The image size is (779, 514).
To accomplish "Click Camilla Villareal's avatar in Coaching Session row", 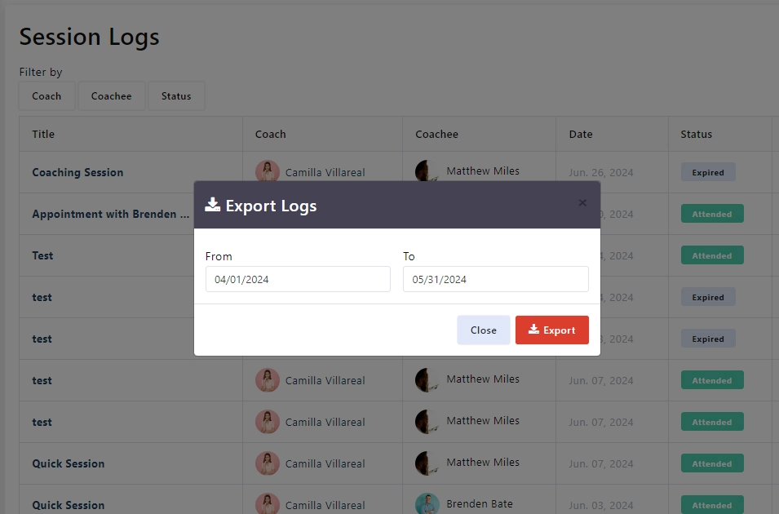I will [x=268, y=172].
